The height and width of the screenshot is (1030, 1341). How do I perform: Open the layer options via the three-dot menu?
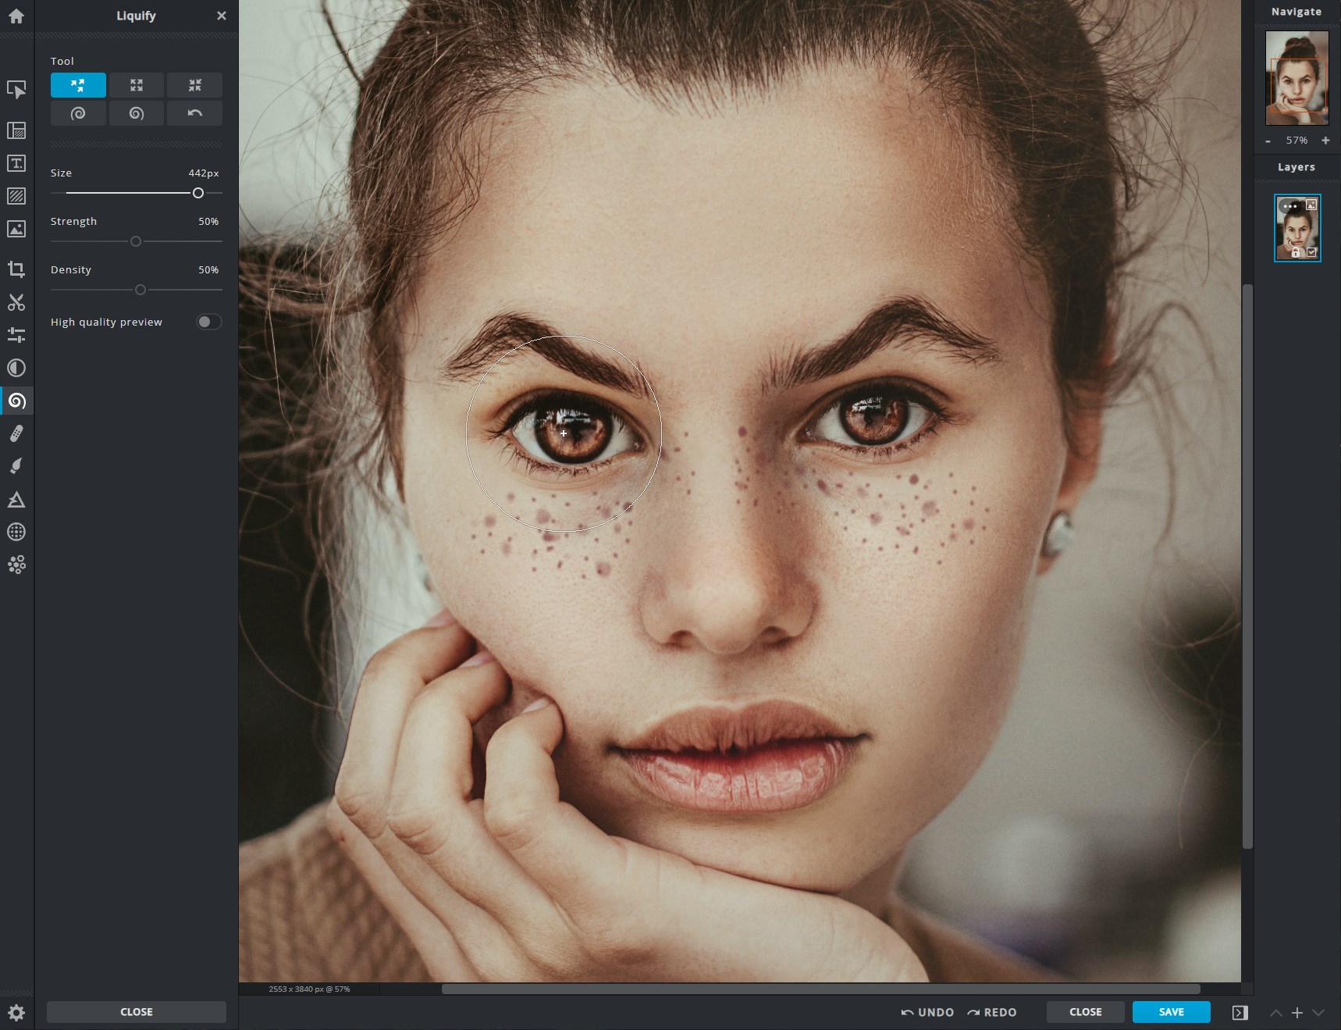pos(1291,206)
